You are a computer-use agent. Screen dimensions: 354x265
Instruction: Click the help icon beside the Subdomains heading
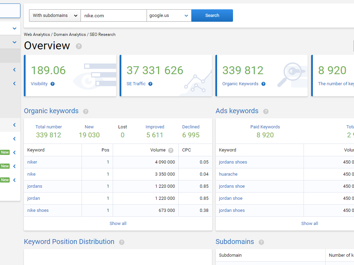click(x=261, y=242)
